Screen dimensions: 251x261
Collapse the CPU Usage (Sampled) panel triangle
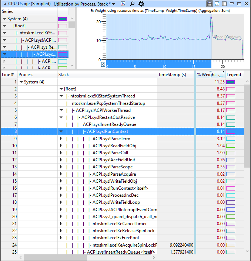click(5, 4)
